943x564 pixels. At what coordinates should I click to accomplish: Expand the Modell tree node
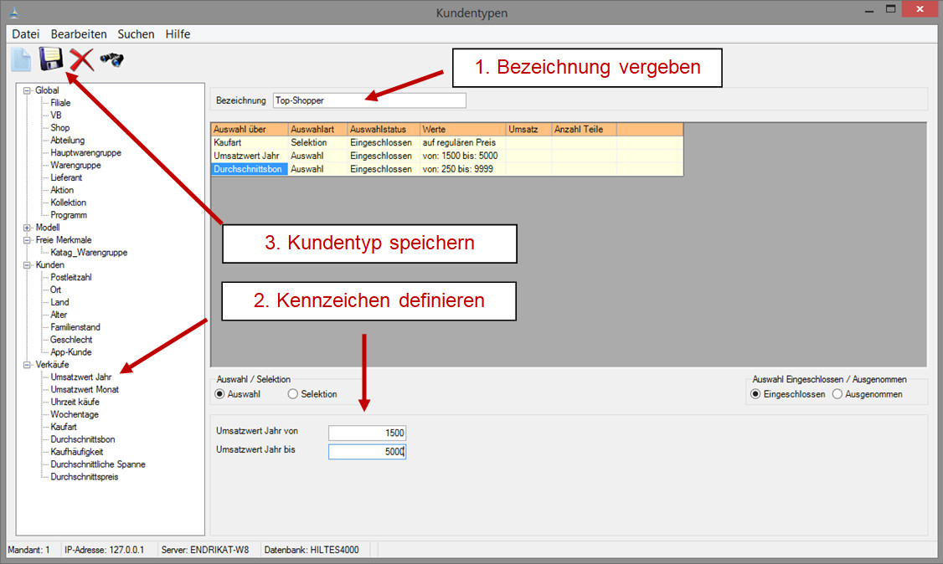tap(27, 228)
